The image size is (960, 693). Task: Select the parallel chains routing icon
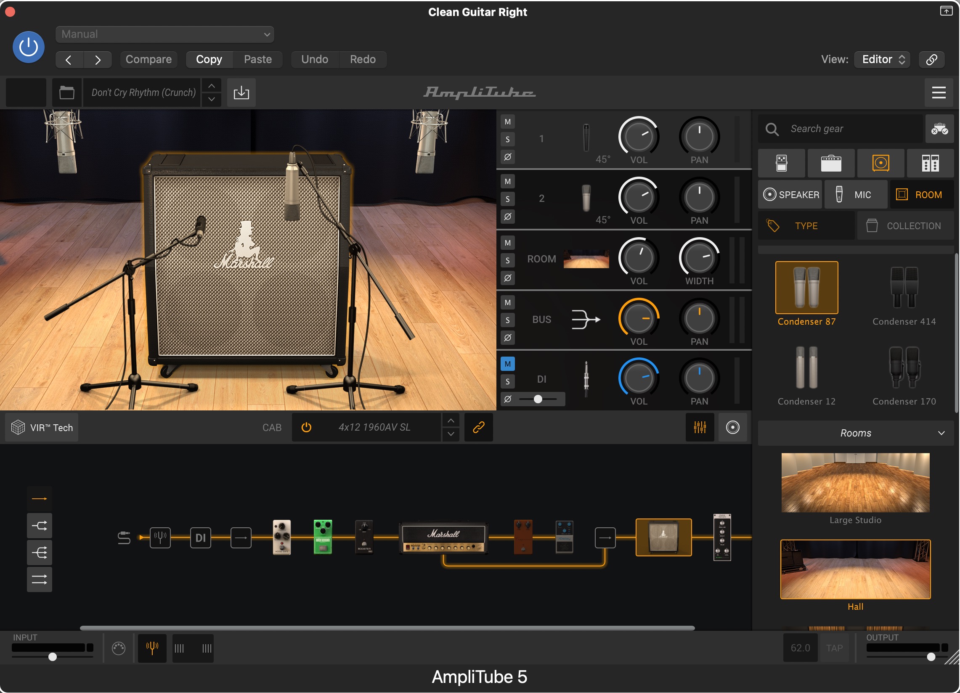[40, 579]
